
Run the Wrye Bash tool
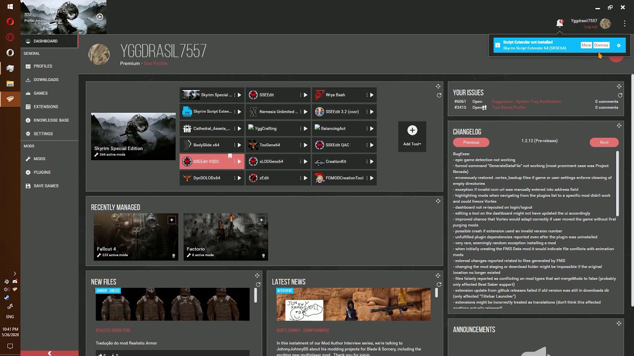pyautogui.click(x=372, y=95)
